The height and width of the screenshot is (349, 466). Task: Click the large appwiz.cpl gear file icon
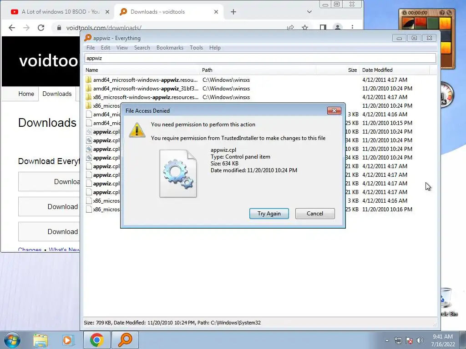(178, 174)
